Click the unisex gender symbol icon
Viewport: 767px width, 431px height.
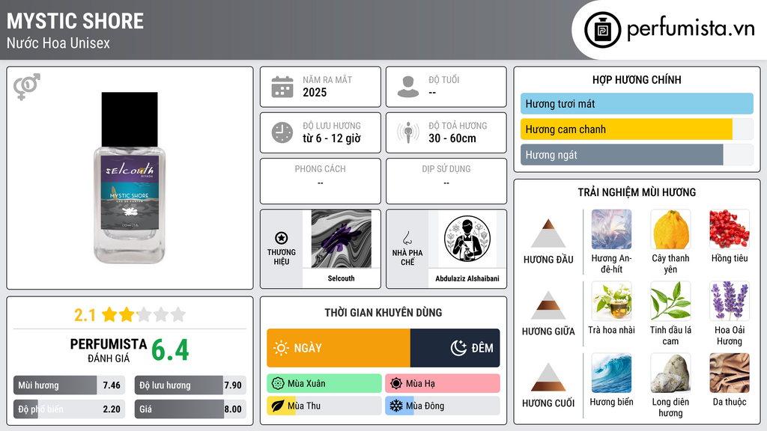27,87
